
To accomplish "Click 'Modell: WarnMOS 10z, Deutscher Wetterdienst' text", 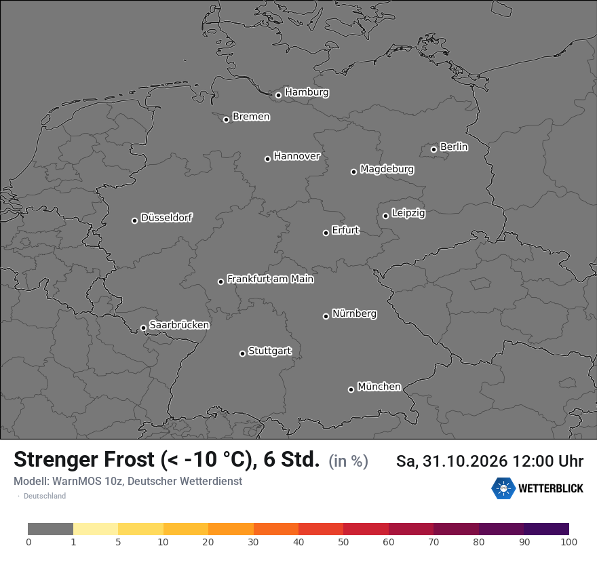I will pyautogui.click(x=128, y=481).
